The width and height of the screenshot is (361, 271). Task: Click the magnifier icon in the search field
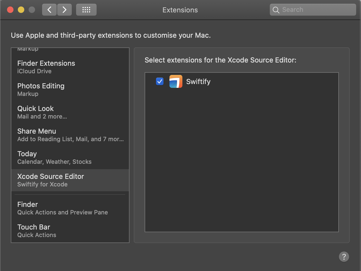[x=276, y=10]
